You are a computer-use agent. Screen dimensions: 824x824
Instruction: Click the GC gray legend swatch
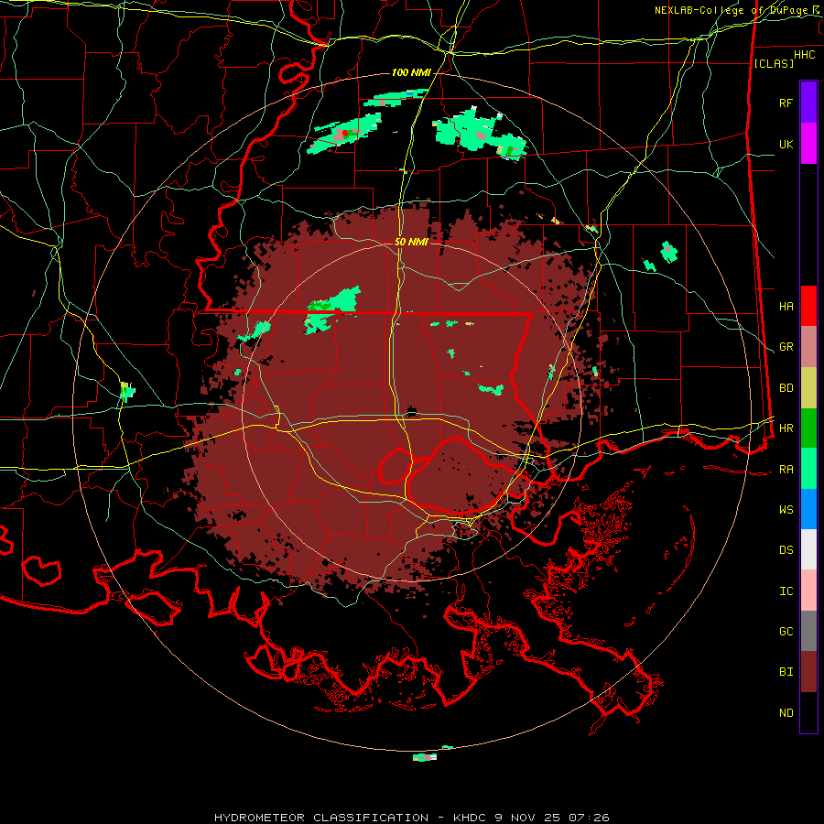click(x=808, y=631)
